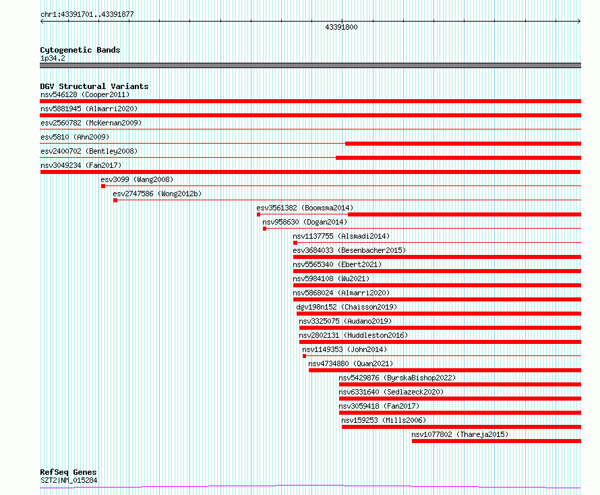Click the red start marker of nsv1149353
This screenshot has width=600, height=495.
[304, 356]
